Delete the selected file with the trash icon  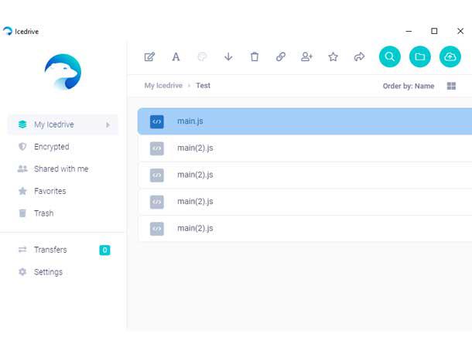point(255,56)
